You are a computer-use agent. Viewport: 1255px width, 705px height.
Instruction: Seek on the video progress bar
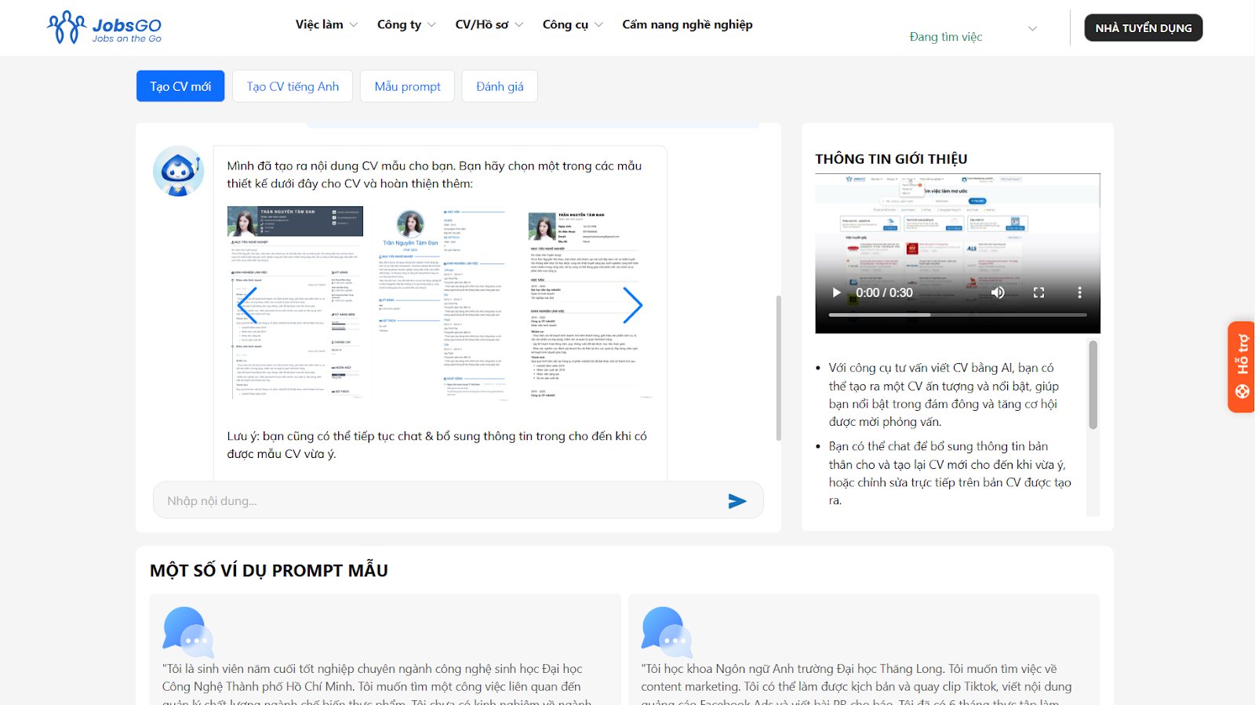pyautogui.click(x=957, y=314)
